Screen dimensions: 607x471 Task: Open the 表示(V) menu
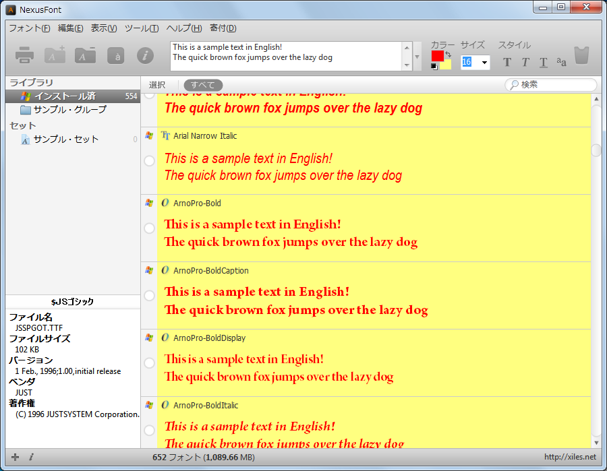(104, 28)
